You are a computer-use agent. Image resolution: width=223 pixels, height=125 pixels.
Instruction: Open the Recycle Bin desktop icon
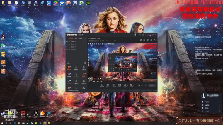(29, 4)
